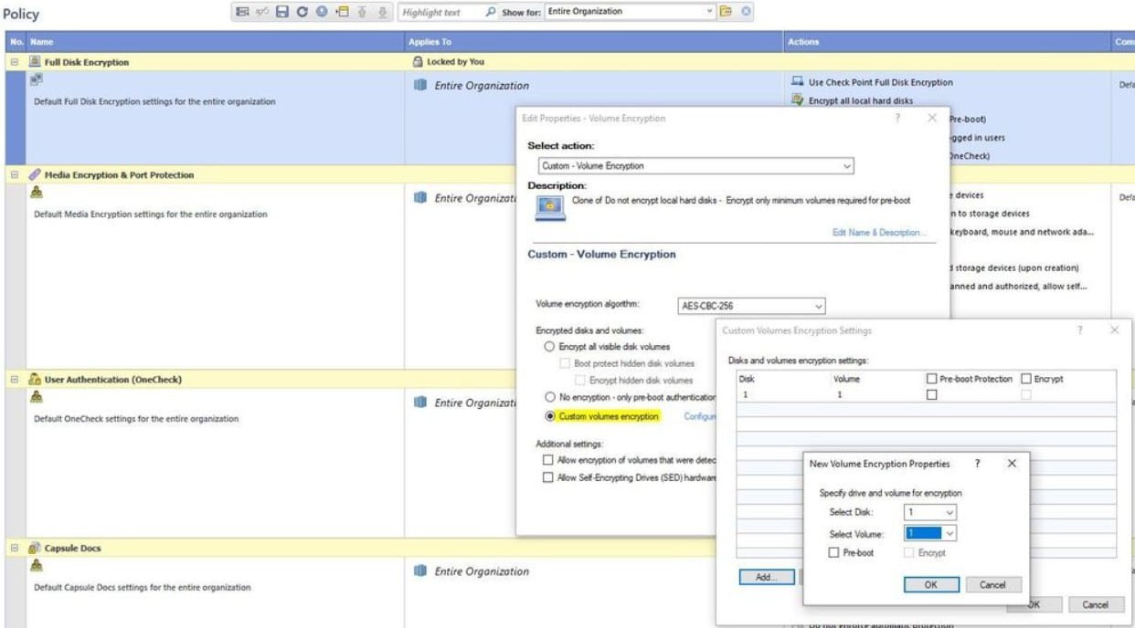Click Add... in Custom Volumes Encryption Settings
This screenshot has width=1135, height=628.
click(x=766, y=577)
